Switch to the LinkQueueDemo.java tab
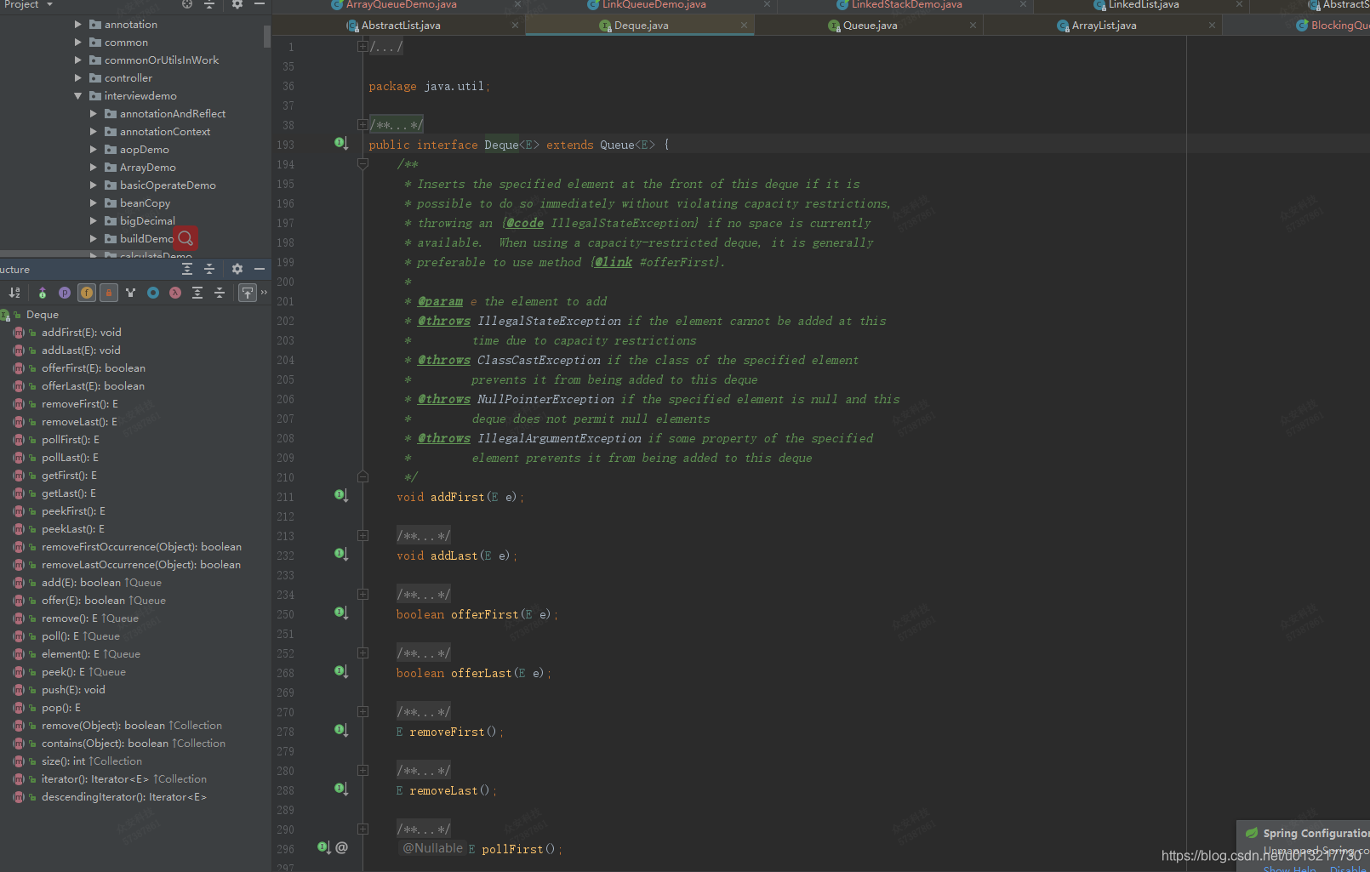Screen dimensions: 1370x872 tap(654, 5)
